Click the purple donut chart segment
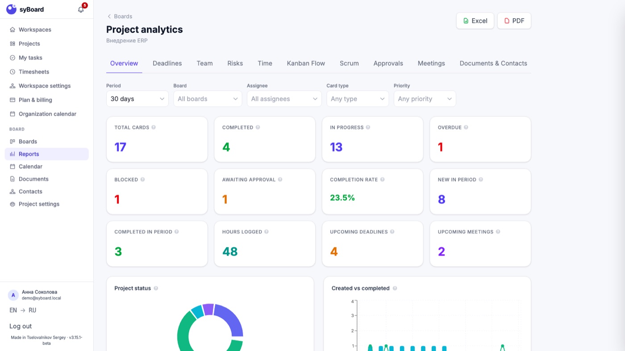Screen dimensions: 625x351 [208, 309]
